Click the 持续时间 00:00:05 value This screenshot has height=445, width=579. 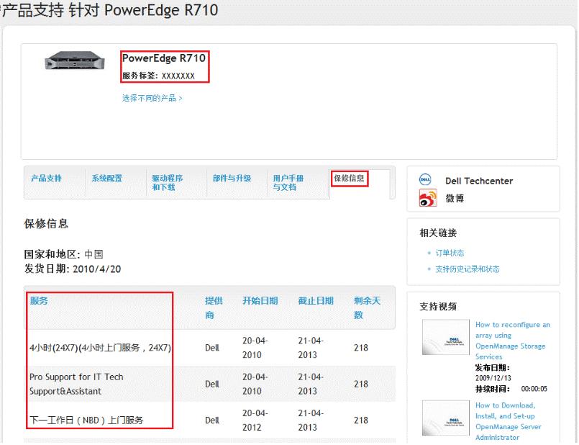(x=534, y=389)
